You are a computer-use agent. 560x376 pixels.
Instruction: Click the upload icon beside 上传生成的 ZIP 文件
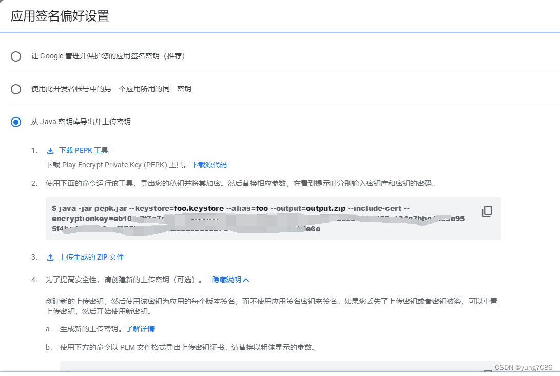[x=50, y=258]
